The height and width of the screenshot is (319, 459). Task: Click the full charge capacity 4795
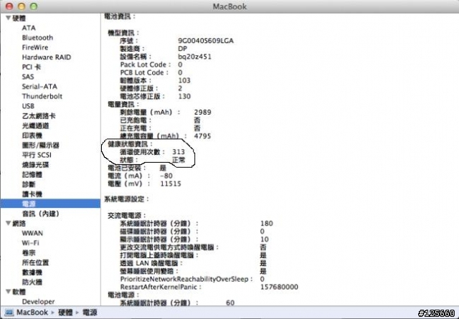coord(202,136)
